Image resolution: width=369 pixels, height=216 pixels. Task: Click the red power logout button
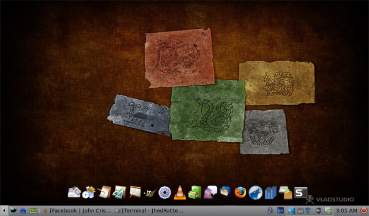point(364,211)
